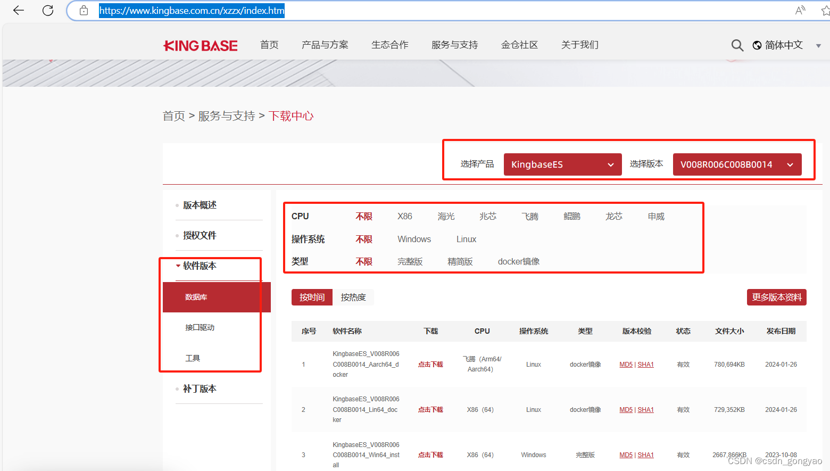Click 点击下载 for the Lin64_docker package

click(430, 410)
